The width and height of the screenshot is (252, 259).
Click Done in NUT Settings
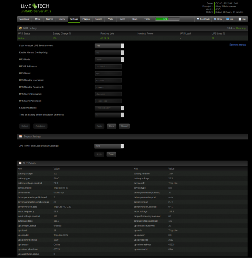[112, 126]
